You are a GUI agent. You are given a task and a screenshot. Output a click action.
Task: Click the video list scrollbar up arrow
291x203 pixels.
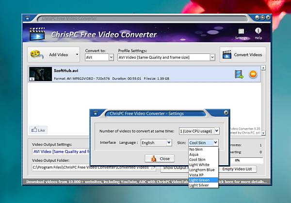(263, 68)
